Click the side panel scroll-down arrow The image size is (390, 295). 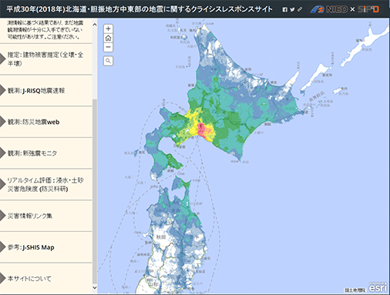[x=95, y=287]
